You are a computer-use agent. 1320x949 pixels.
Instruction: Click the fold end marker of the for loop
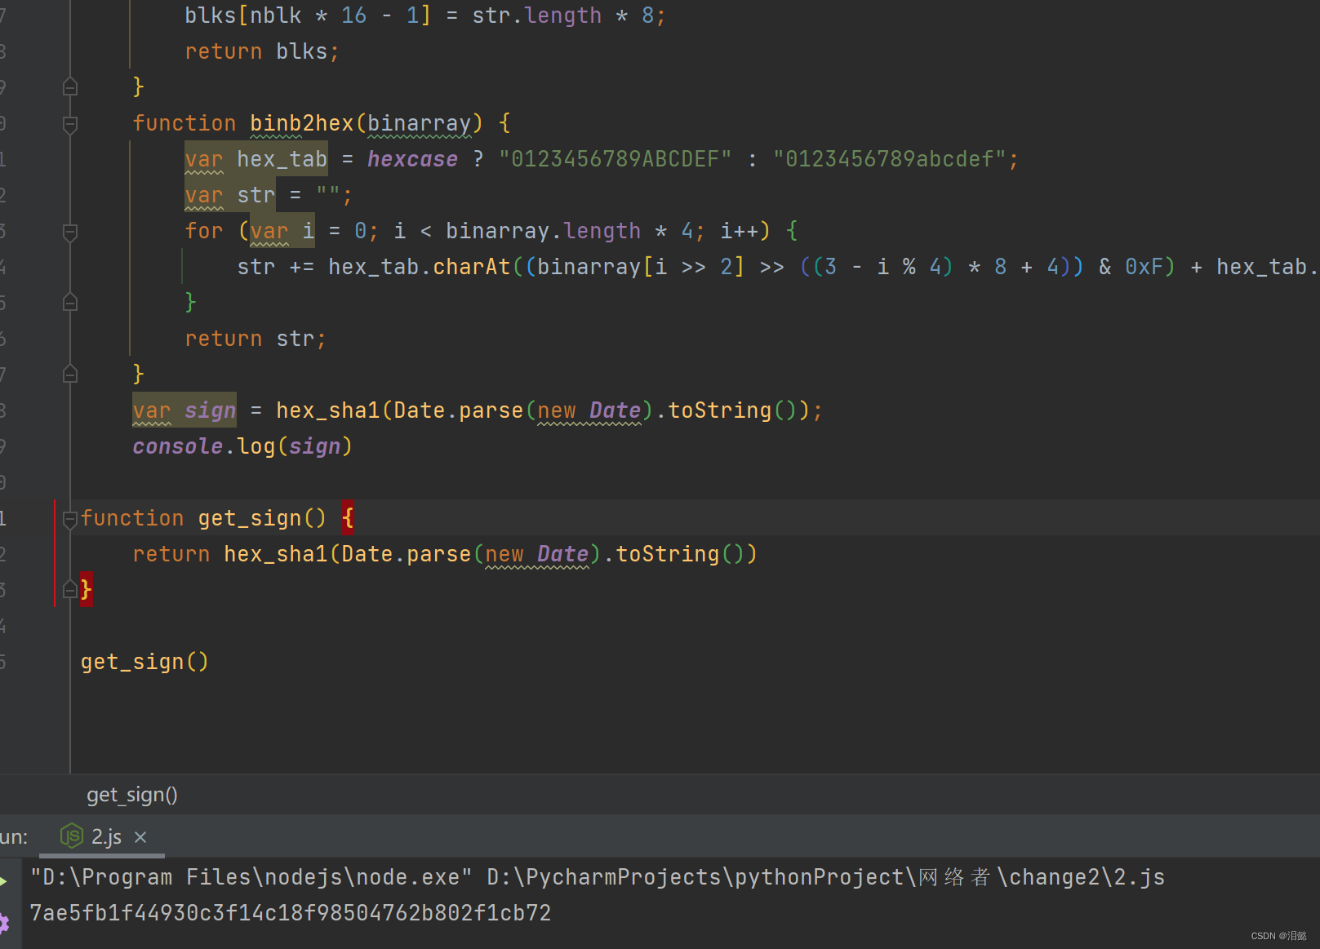point(70,302)
